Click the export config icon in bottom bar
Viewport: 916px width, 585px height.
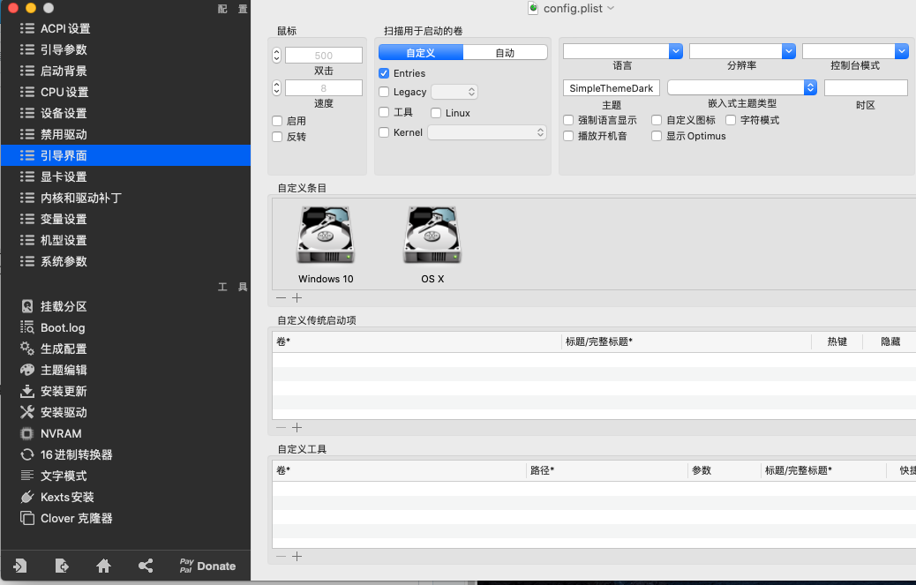coord(62,566)
